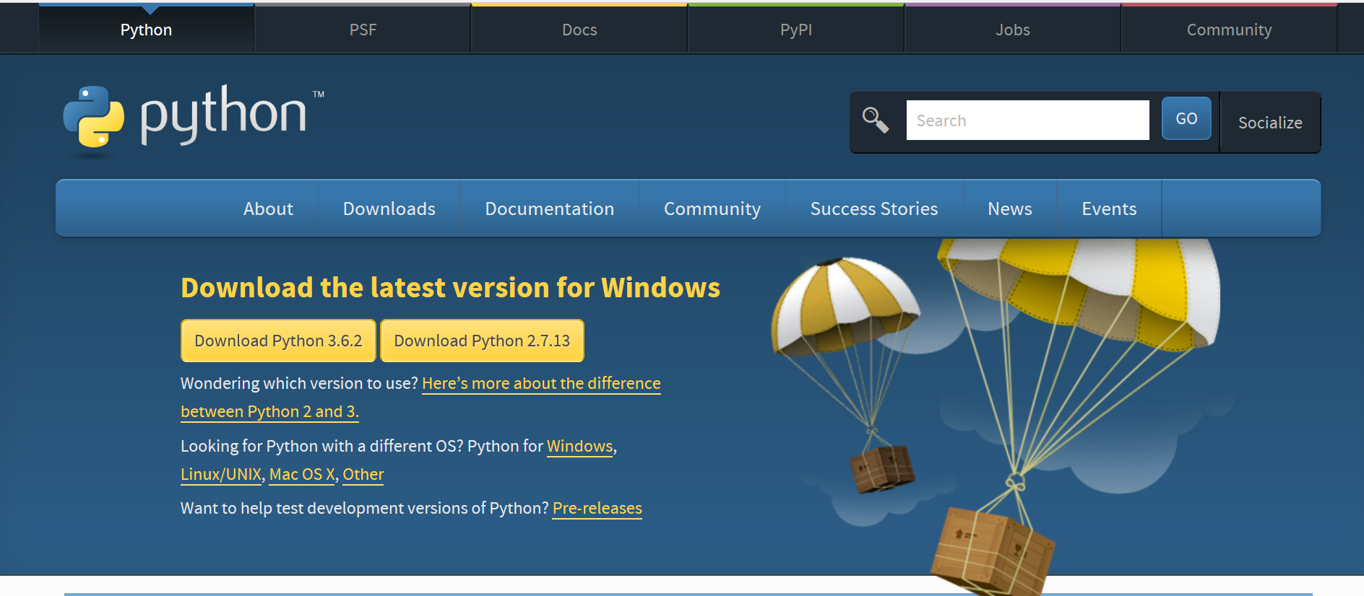The image size is (1364, 596).
Task: Select the Community tab in top bar
Action: (x=1229, y=30)
